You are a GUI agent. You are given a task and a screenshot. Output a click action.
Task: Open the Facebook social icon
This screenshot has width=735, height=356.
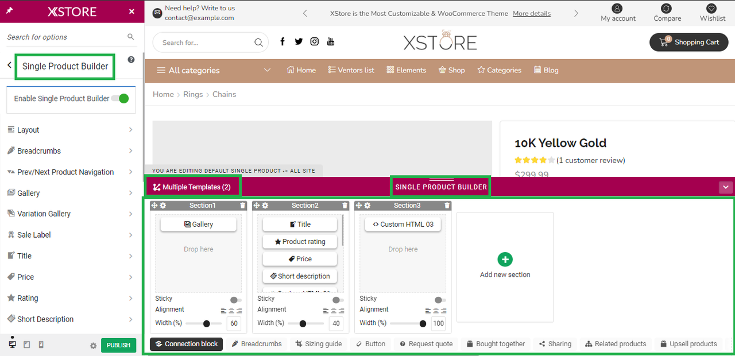(283, 41)
